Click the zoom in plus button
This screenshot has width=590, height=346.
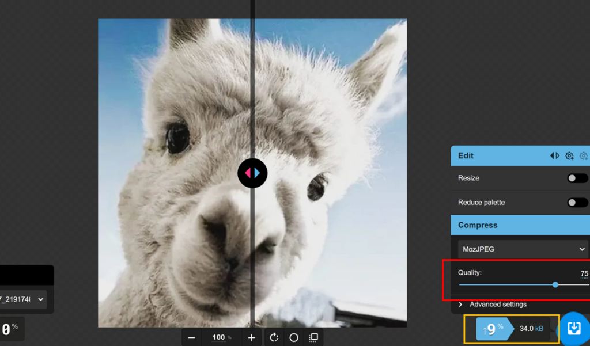pyautogui.click(x=251, y=337)
